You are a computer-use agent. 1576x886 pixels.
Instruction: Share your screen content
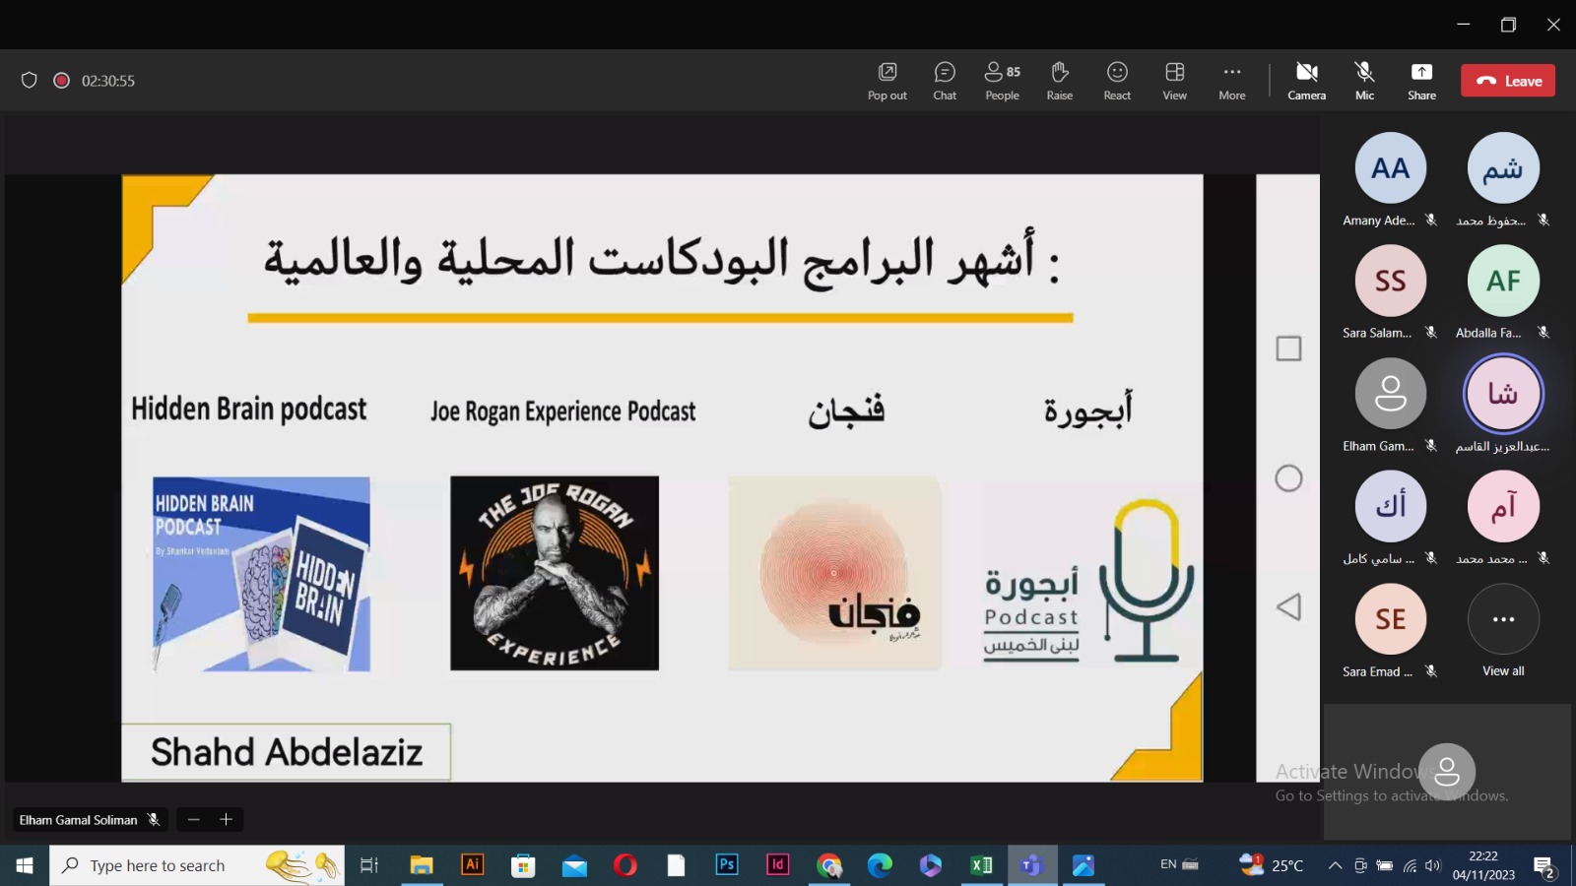tap(1421, 81)
